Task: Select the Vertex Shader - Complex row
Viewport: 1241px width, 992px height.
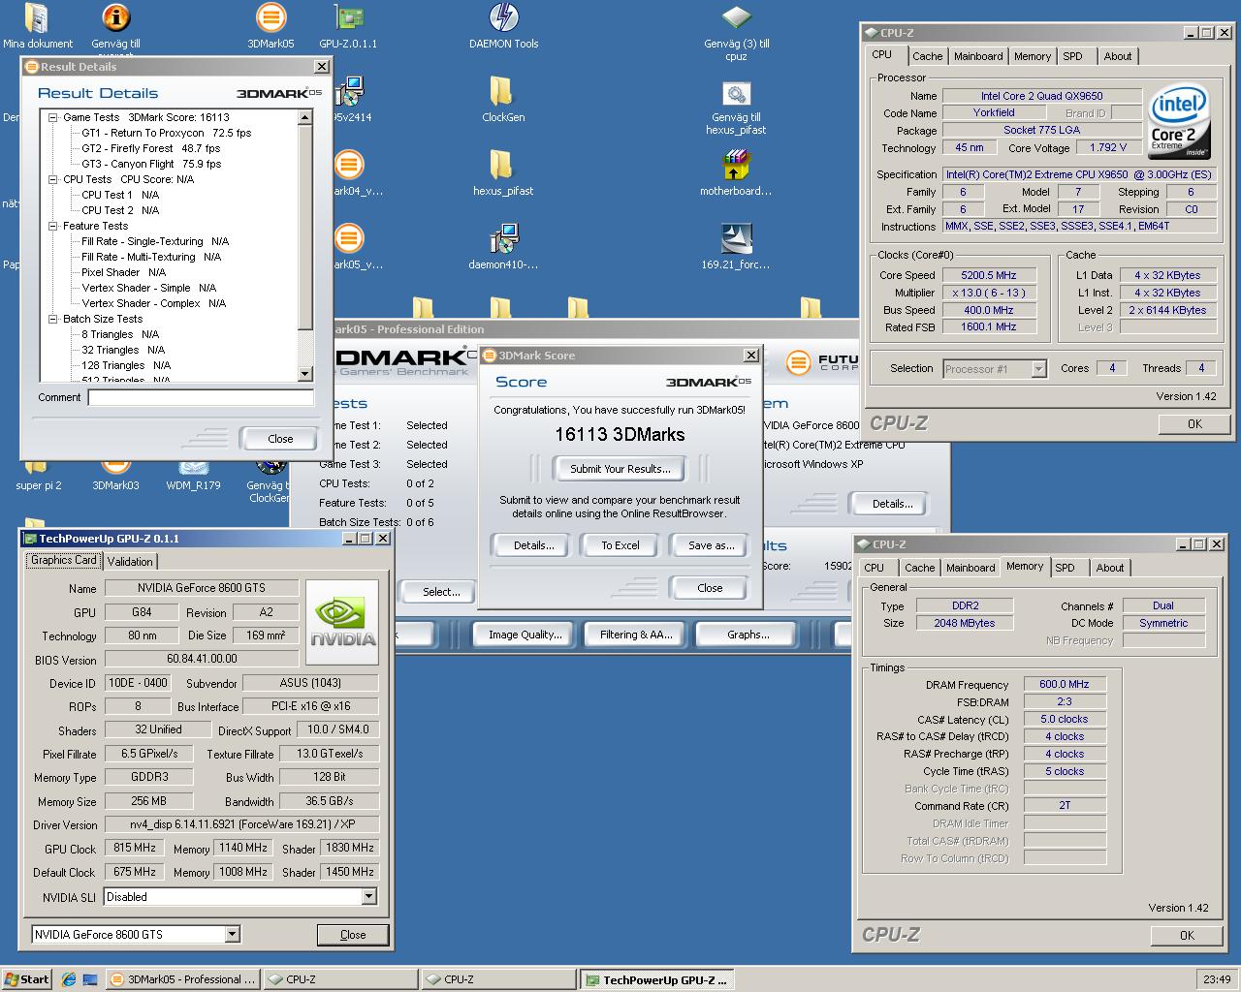Action: 153,303
